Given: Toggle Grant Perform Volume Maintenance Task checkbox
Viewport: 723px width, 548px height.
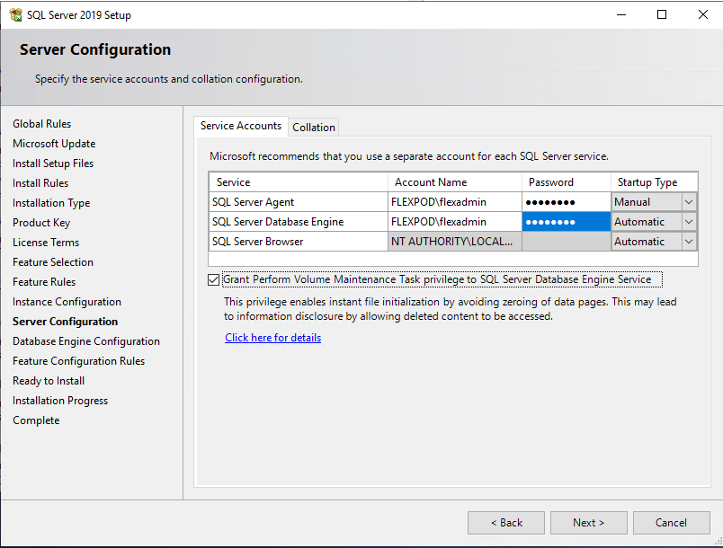Looking at the screenshot, I should [213, 279].
